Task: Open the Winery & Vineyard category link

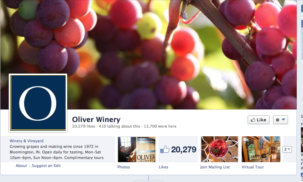Action: pyautogui.click(x=26, y=141)
